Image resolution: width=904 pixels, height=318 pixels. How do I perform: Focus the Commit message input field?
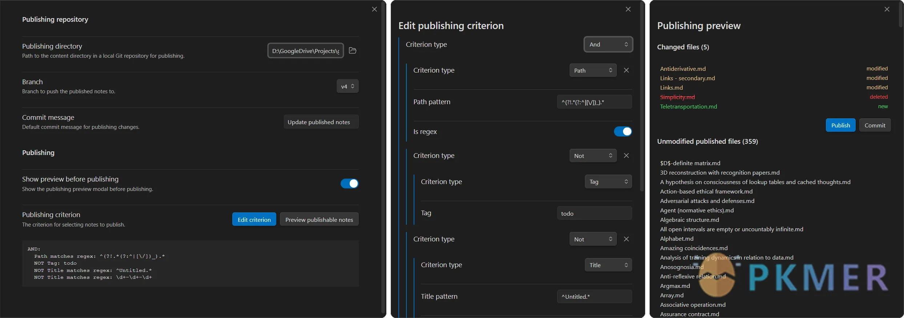(321, 122)
